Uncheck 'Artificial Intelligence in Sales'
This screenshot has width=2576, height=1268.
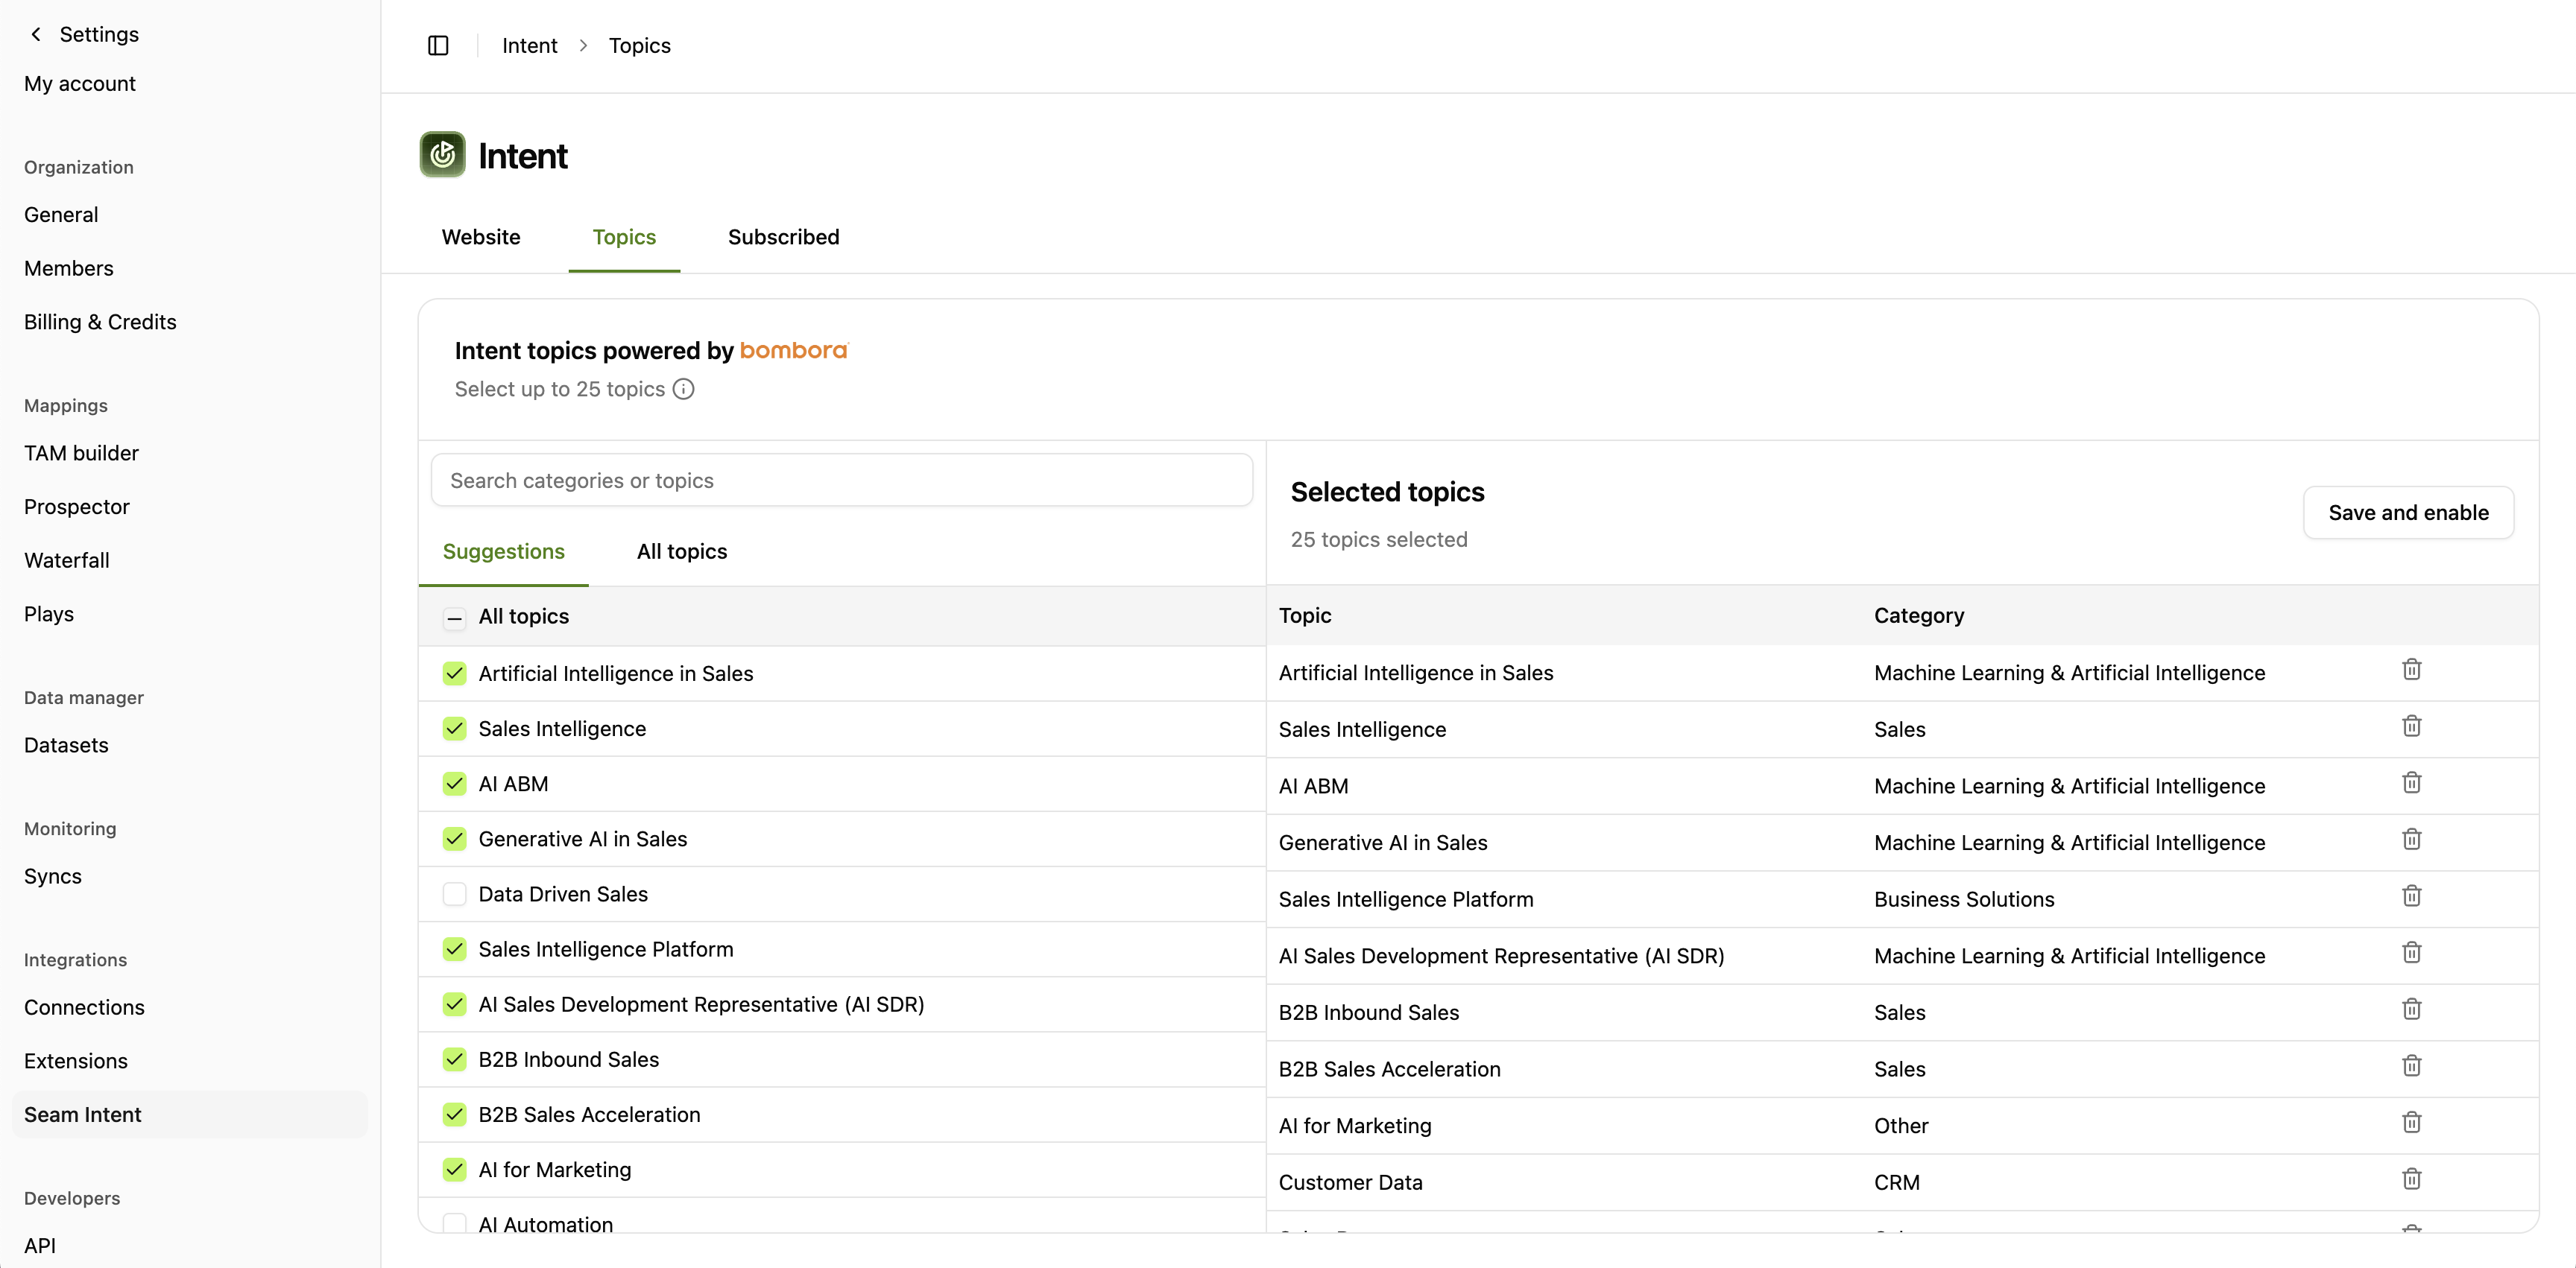click(x=455, y=673)
